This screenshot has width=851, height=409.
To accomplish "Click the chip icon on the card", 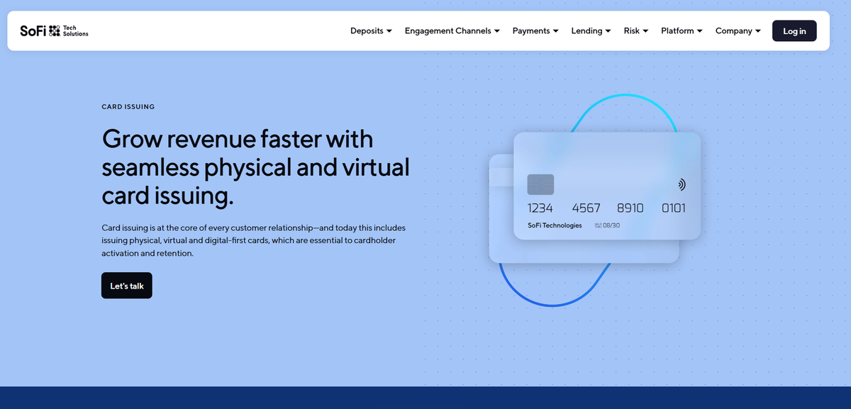I will pos(540,184).
